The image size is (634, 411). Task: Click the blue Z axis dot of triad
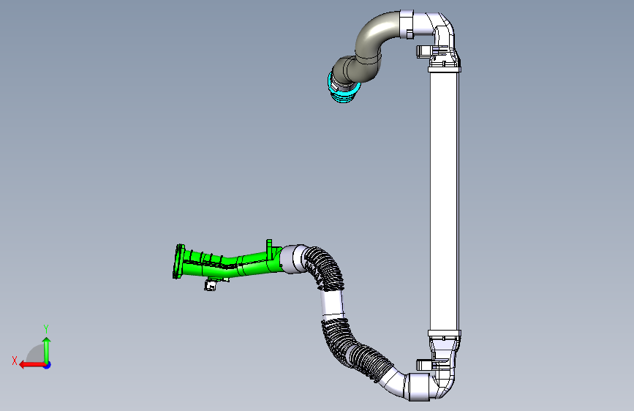(48, 365)
